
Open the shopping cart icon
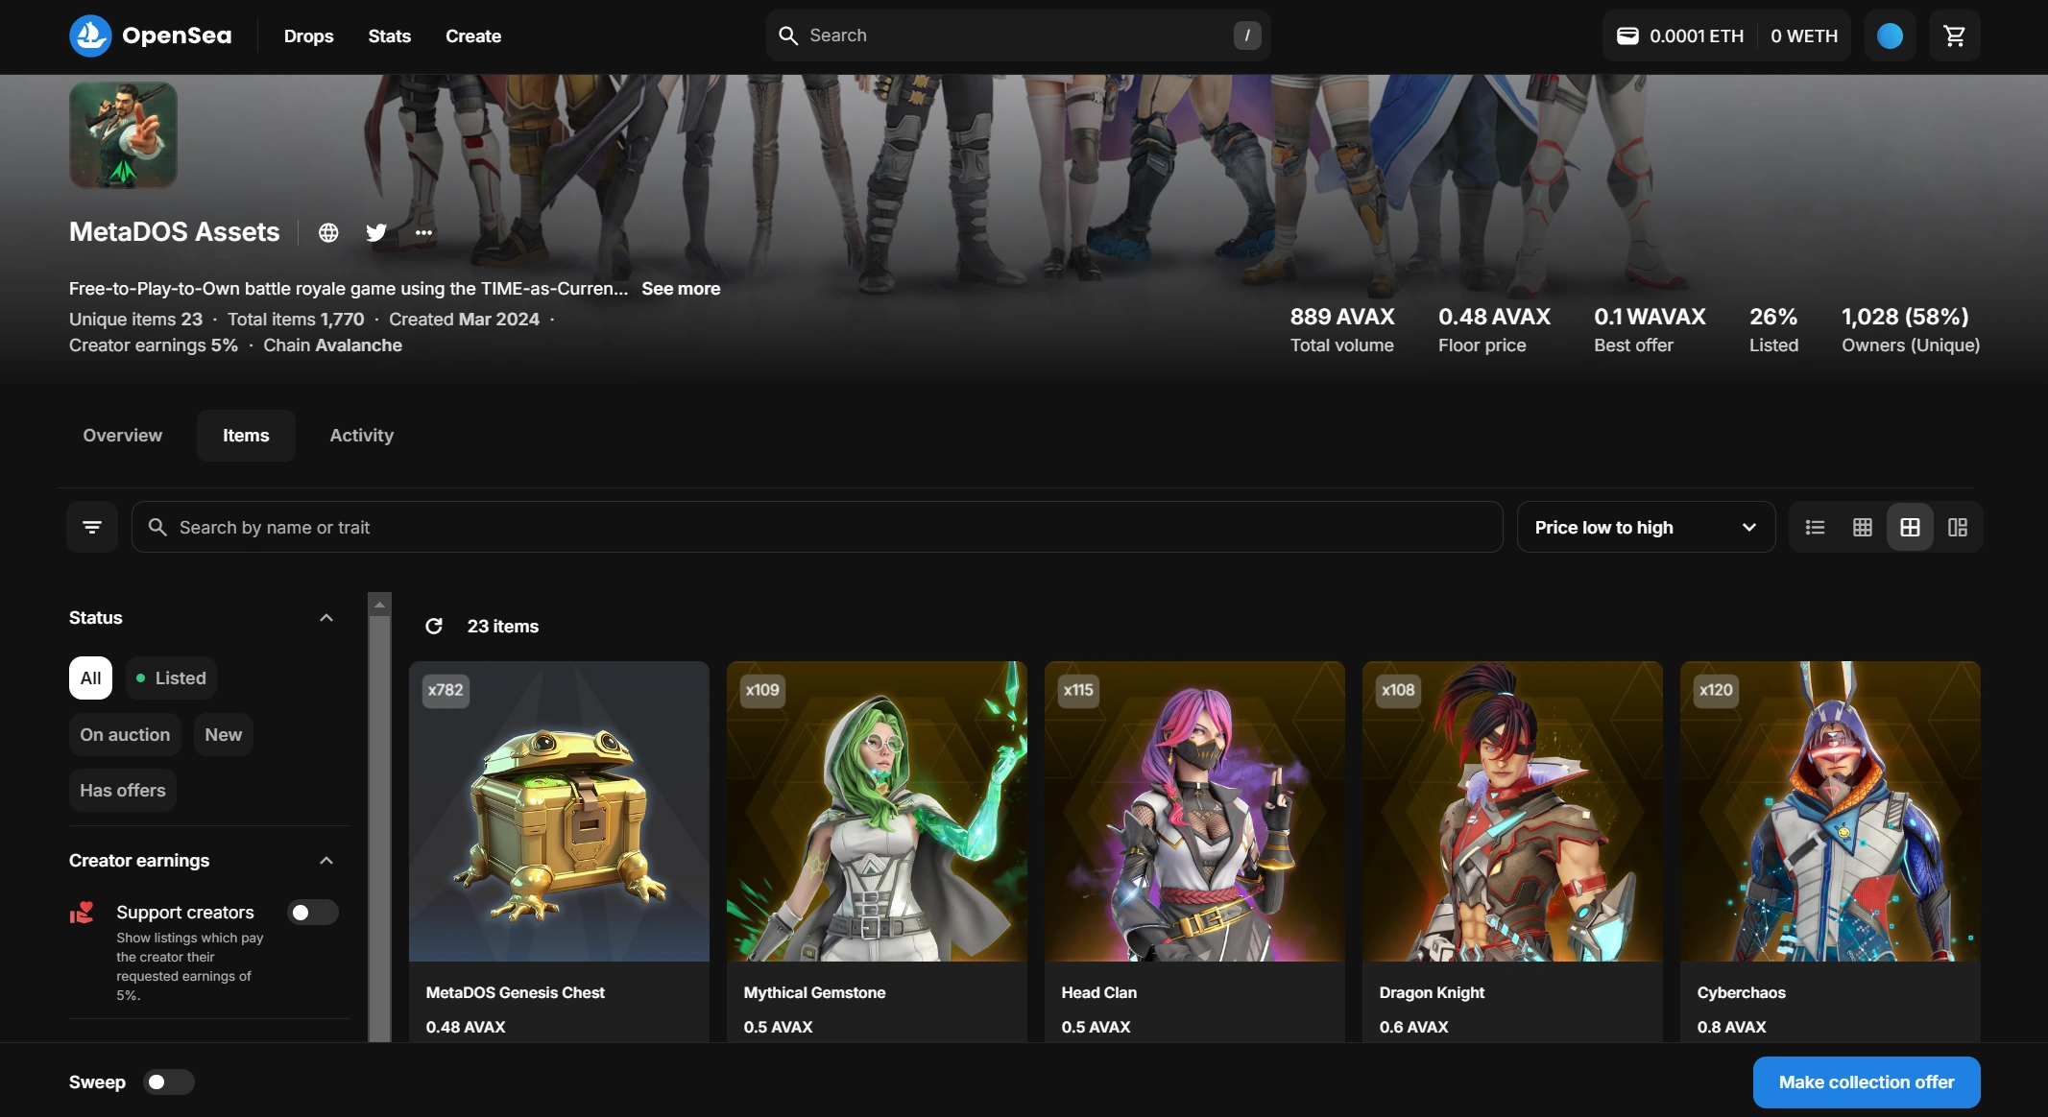pos(1954,36)
